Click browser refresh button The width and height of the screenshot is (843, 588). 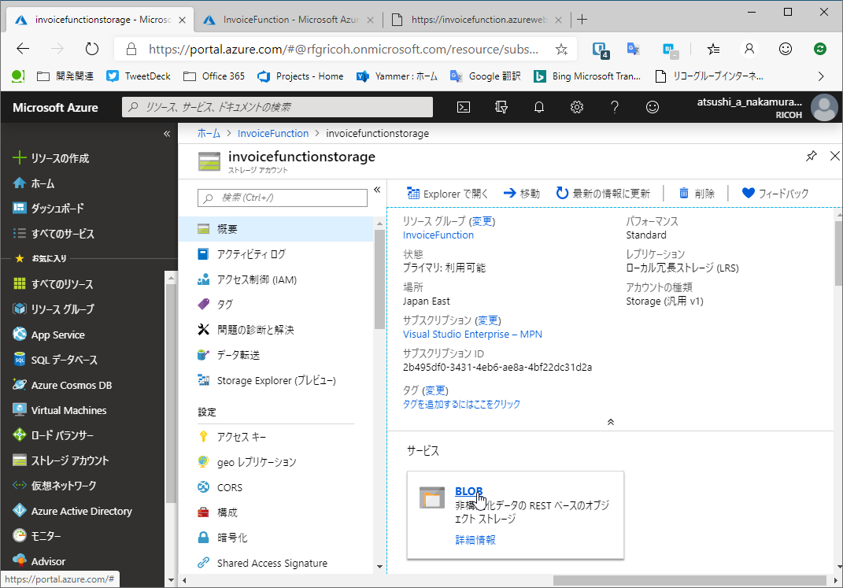click(92, 49)
